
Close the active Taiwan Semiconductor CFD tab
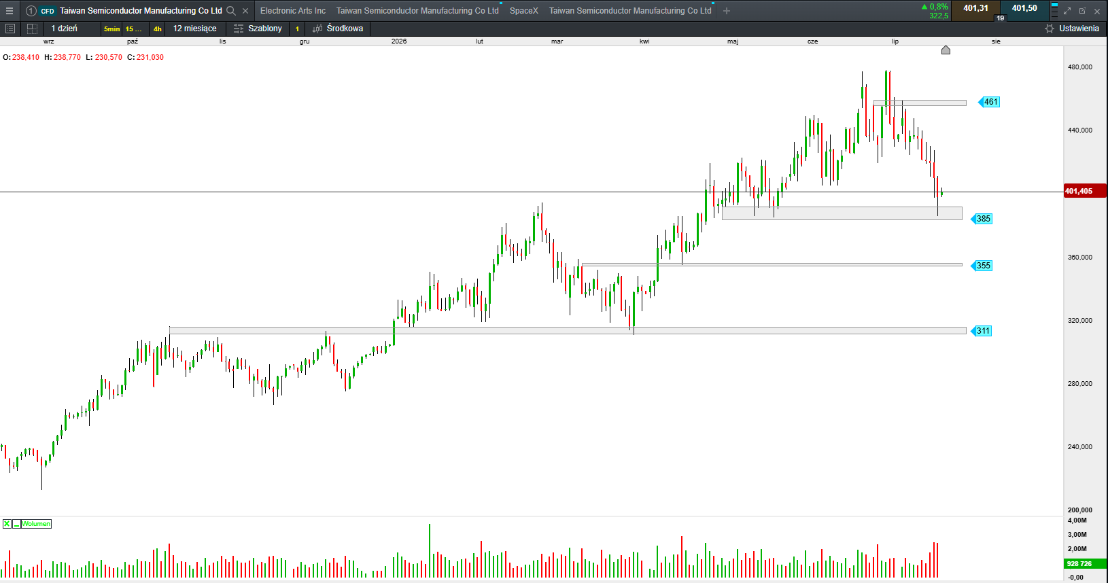tap(245, 11)
